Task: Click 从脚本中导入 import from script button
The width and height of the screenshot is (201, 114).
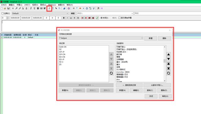Action: pos(157,85)
